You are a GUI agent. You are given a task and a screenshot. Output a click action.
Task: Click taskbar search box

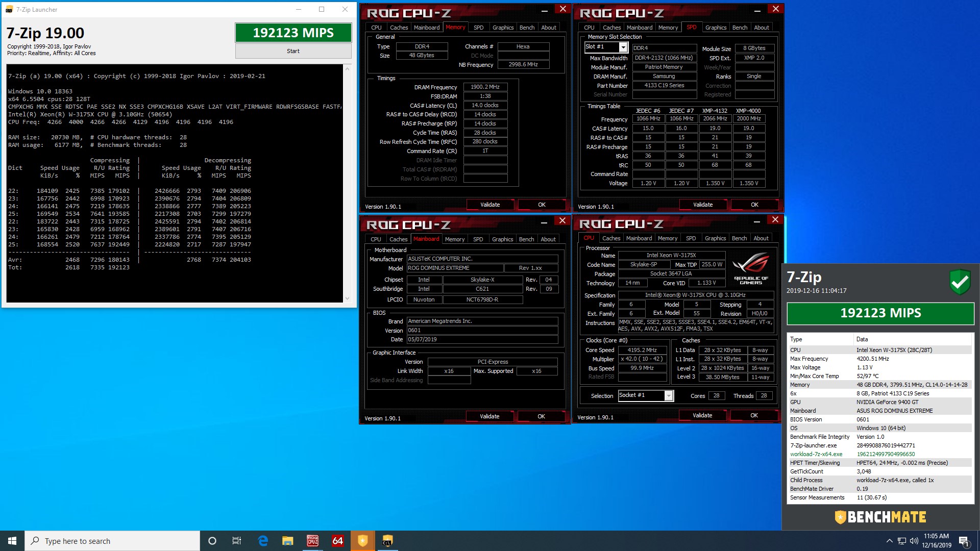[112, 541]
